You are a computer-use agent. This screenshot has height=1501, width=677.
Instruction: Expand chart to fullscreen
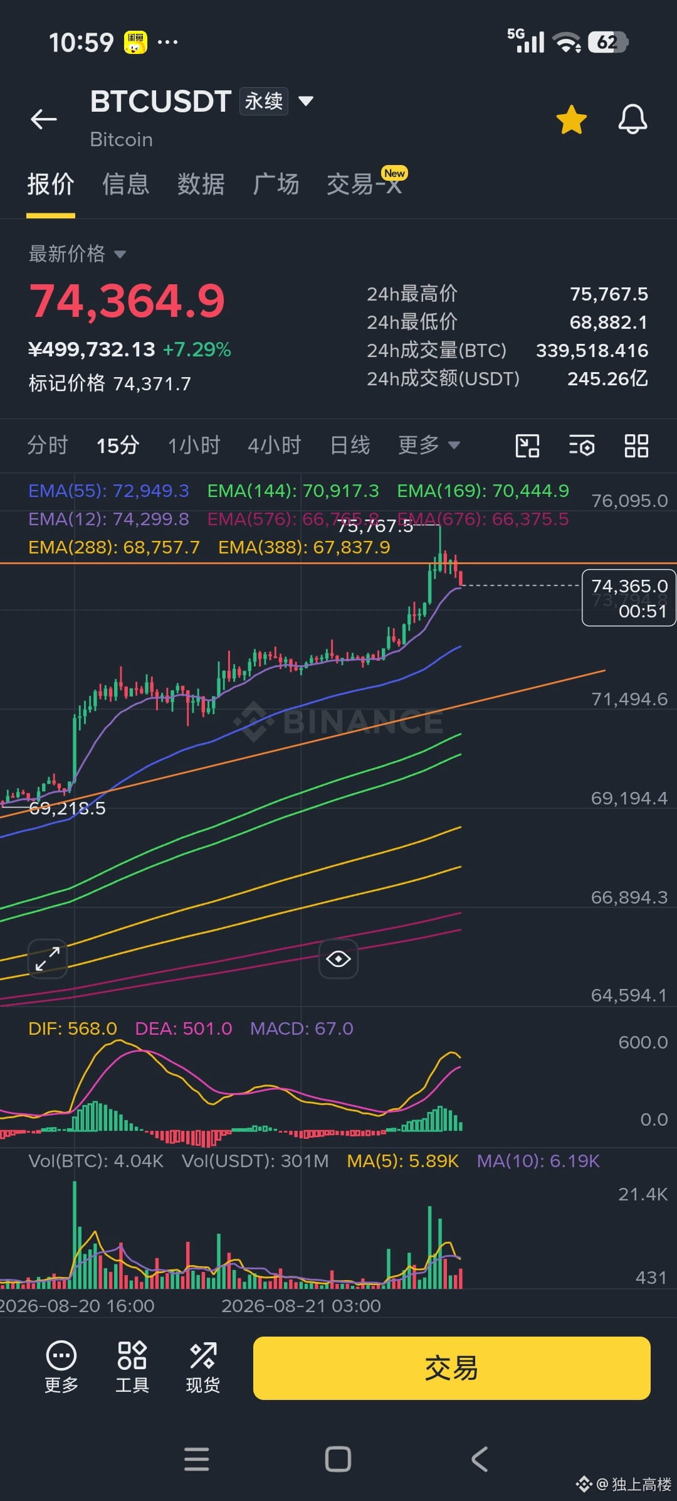click(x=48, y=959)
